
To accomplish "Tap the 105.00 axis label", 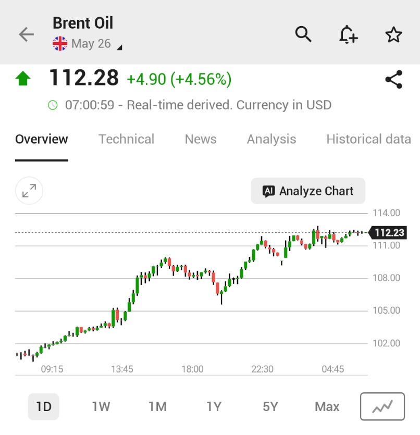I will coord(386,310).
